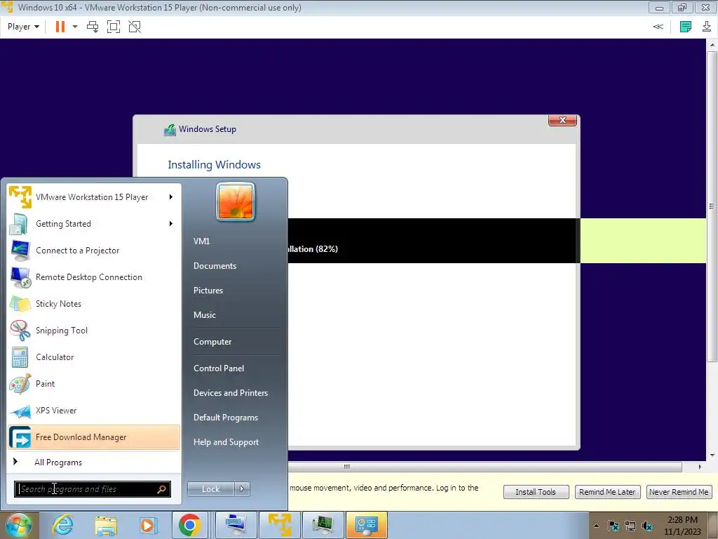Viewport: 718px width, 539px height.
Task: Show hidden system tray icons arrow
Action: [596, 526]
